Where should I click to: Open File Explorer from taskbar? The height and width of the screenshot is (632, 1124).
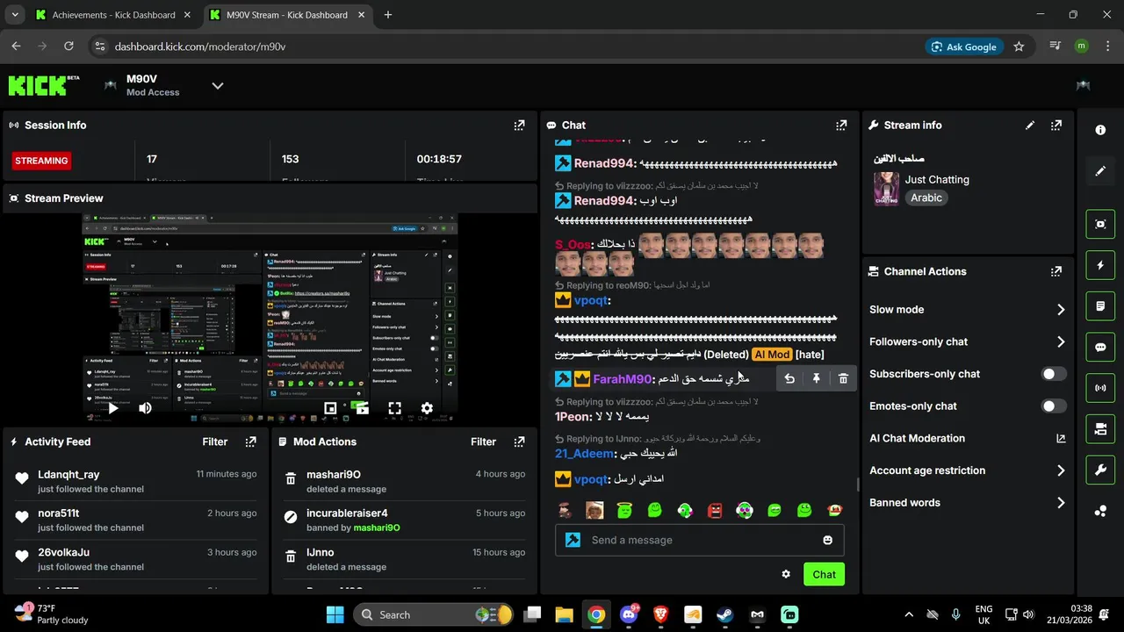564,614
